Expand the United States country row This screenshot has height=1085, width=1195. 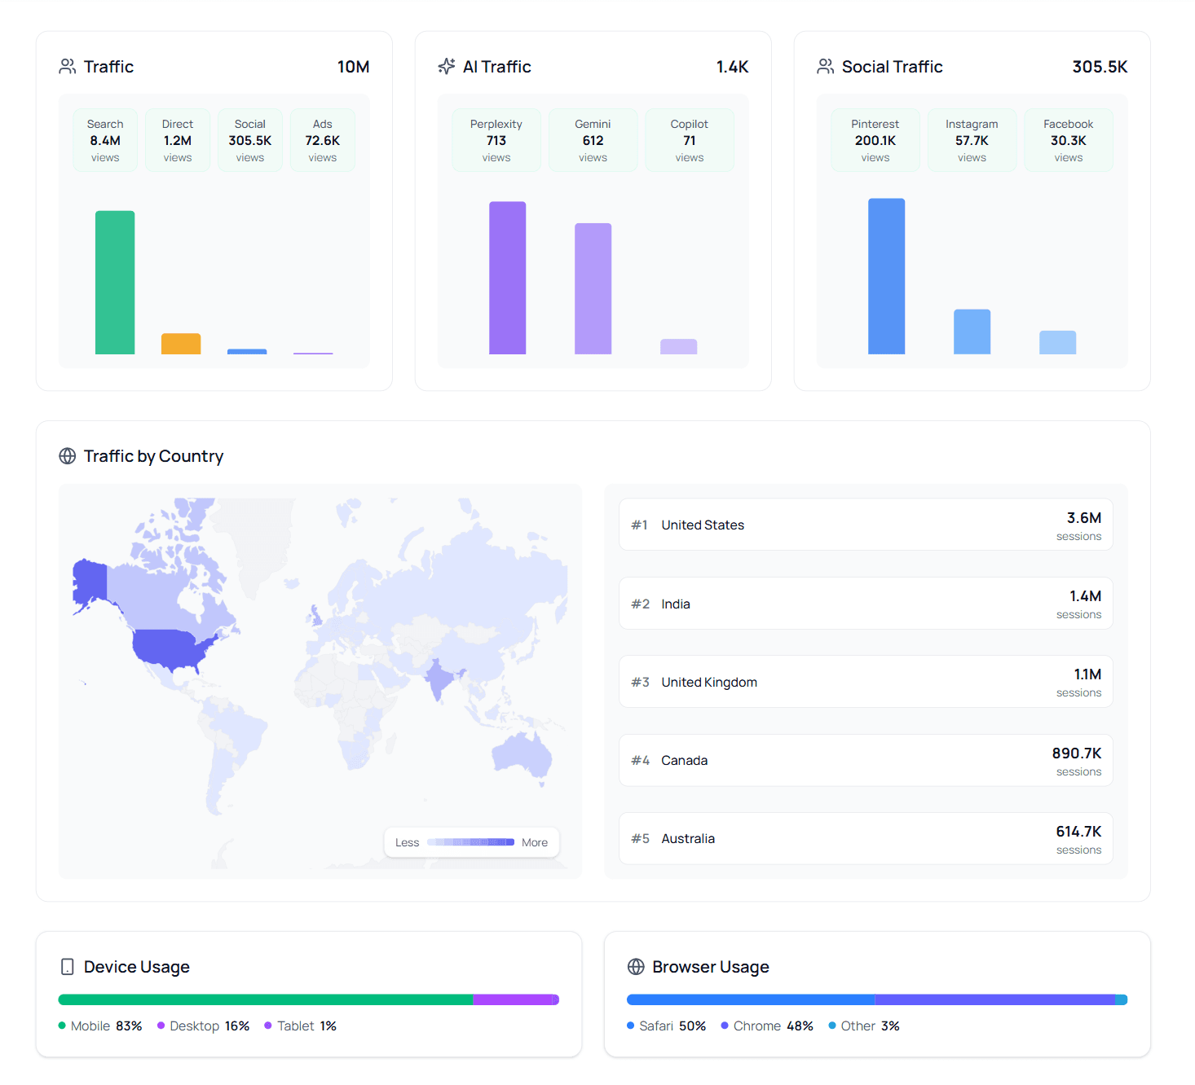pos(866,525)
